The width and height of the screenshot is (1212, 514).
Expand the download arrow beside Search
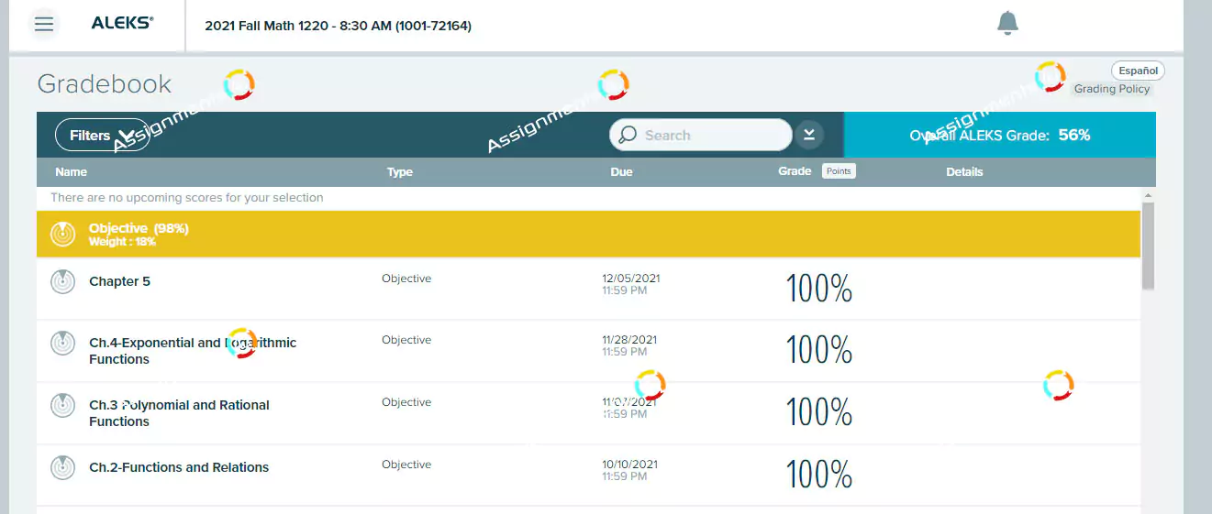[x=808, y=135]
